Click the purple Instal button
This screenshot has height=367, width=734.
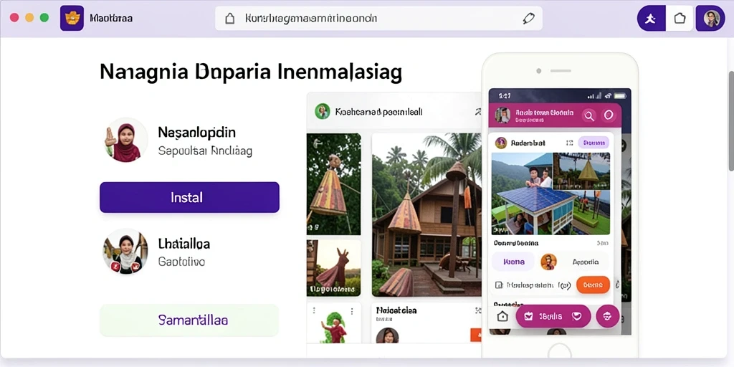click(x=189, y=198)
